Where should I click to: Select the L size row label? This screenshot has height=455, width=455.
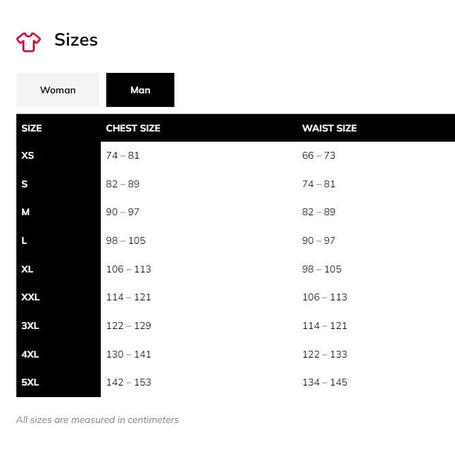tap(24, 240)
